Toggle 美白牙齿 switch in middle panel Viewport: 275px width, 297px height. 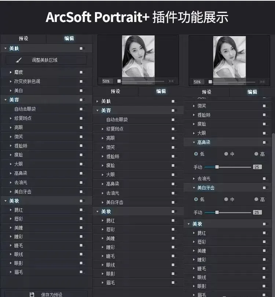(174, 202)
